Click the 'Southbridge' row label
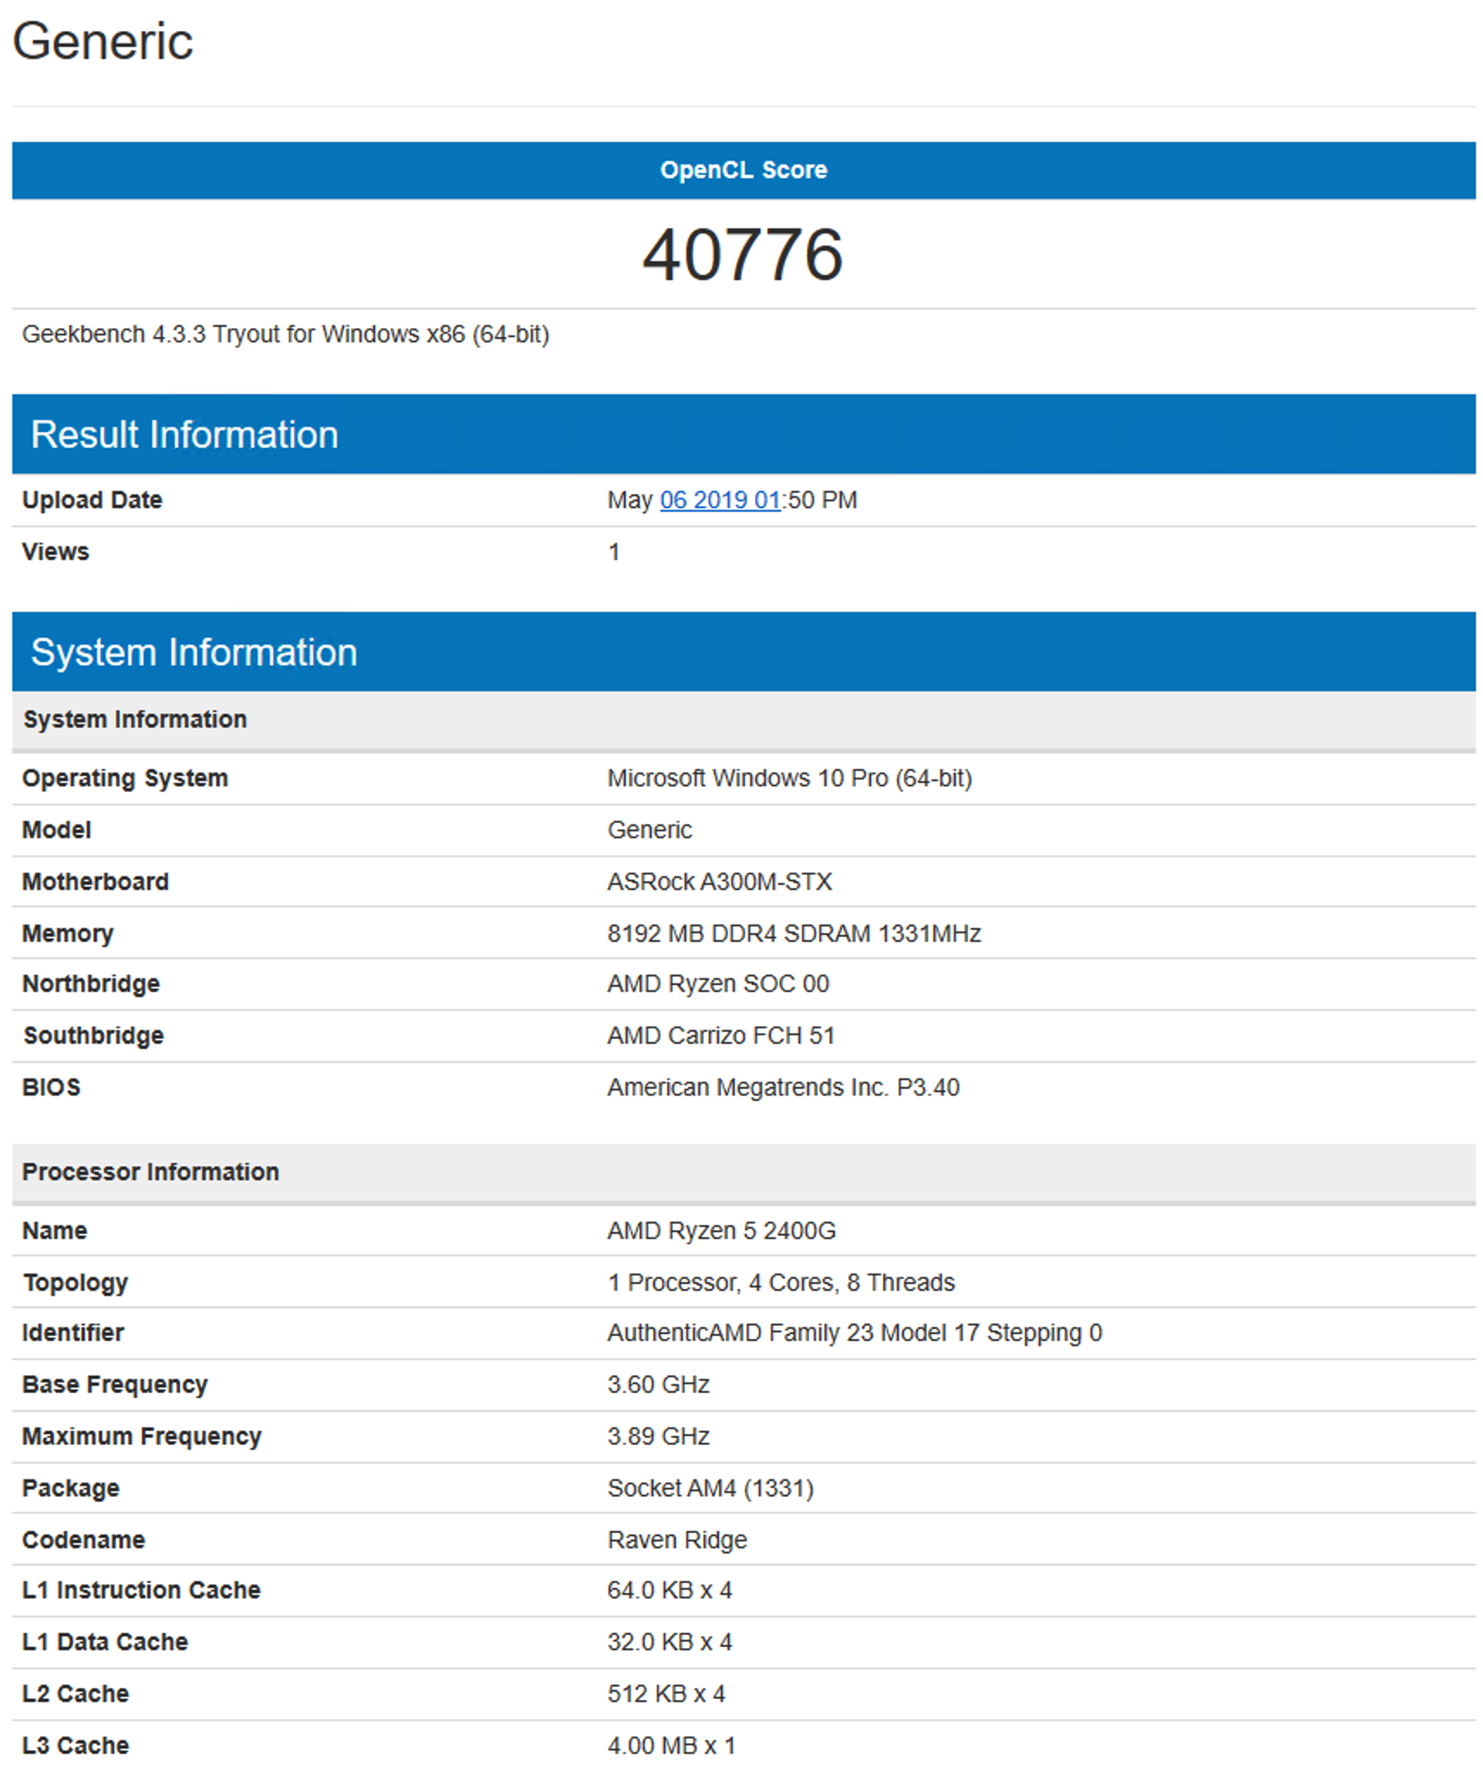Viewport: 1483px width, 1775px height. 93,1036
